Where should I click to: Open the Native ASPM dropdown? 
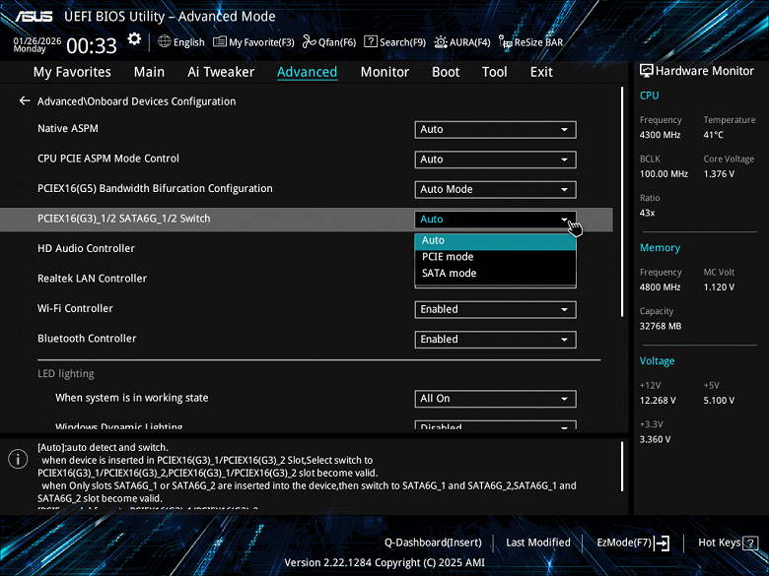point(494,130)
